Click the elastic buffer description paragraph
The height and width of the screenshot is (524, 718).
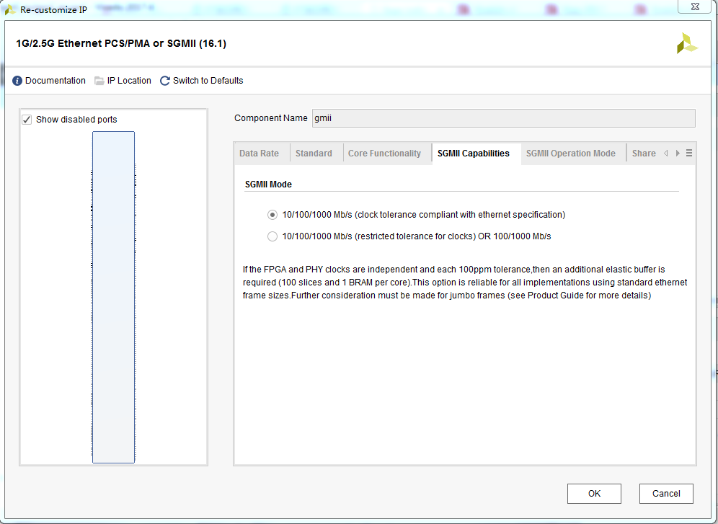tap(465, 283)
